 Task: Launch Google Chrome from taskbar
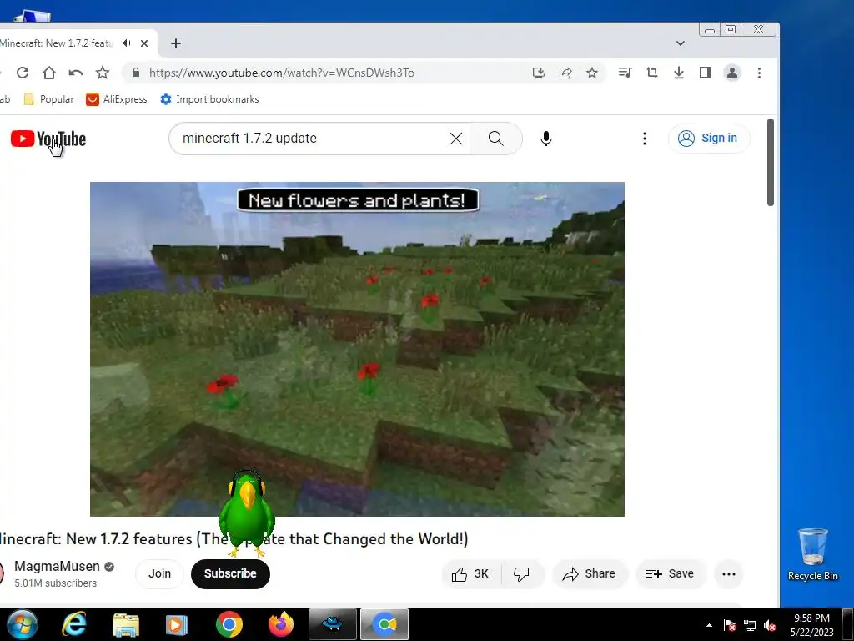coord(229,624)
